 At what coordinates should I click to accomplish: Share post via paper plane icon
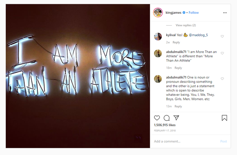tap(176, 118)
